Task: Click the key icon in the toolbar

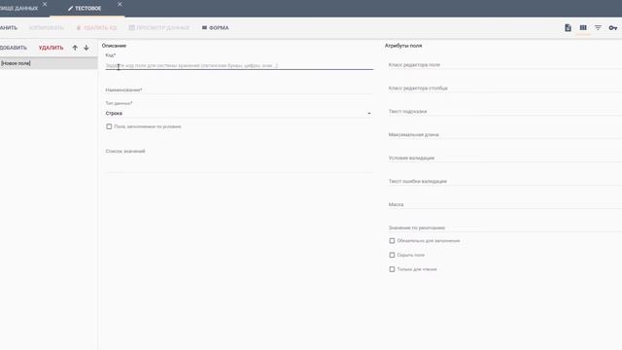Action: pyautogui.click(x=613, y=28)
